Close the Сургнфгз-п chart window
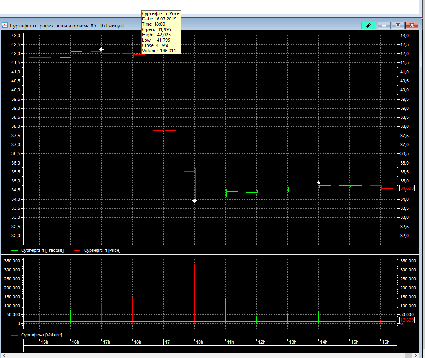Viewport: 425px width, 358px height. click(x=412, y=25)
